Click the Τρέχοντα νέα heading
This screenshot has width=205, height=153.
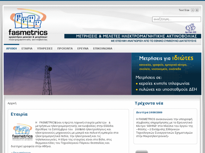149,103
